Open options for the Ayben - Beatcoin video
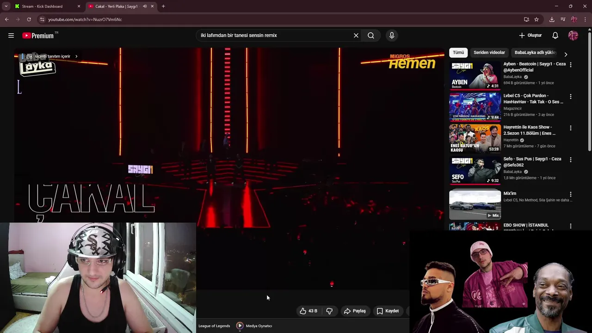Viewport: 592px width, 333px height. (571, 65)
